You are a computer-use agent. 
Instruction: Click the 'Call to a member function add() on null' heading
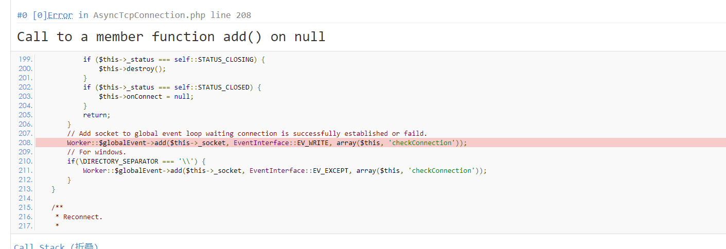click(x=171, y=37)
